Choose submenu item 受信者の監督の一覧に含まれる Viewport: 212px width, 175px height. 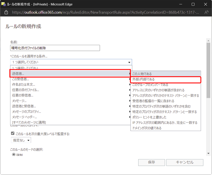166,101
